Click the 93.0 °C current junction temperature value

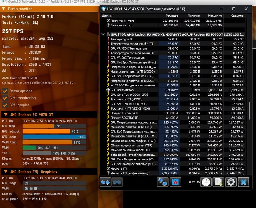173,44
